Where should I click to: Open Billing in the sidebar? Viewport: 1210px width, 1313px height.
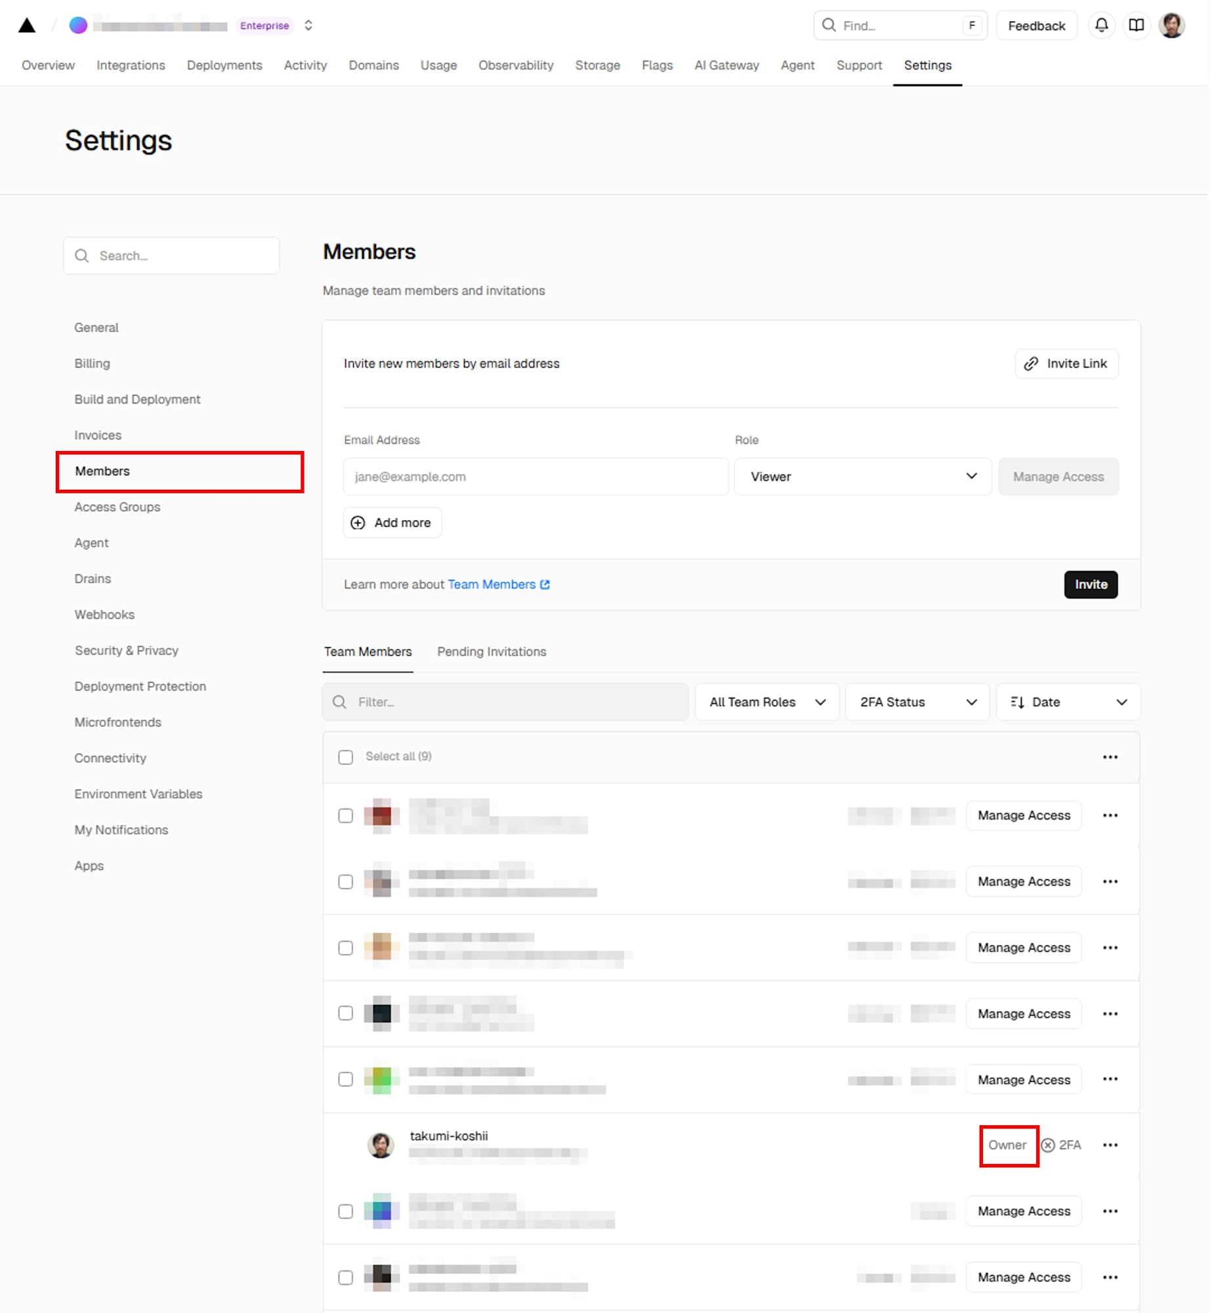92,363
